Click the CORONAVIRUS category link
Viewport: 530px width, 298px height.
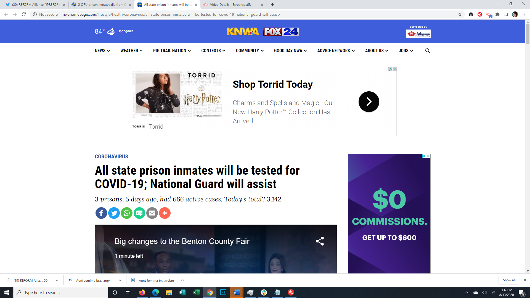[x=112, y=156]
